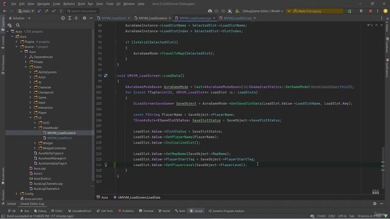Collapse the Aura solution root node
Screen dimensions: 390x219
coord(7,32)
